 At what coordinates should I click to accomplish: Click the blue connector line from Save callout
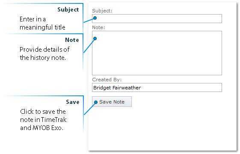tap(89, 109)
